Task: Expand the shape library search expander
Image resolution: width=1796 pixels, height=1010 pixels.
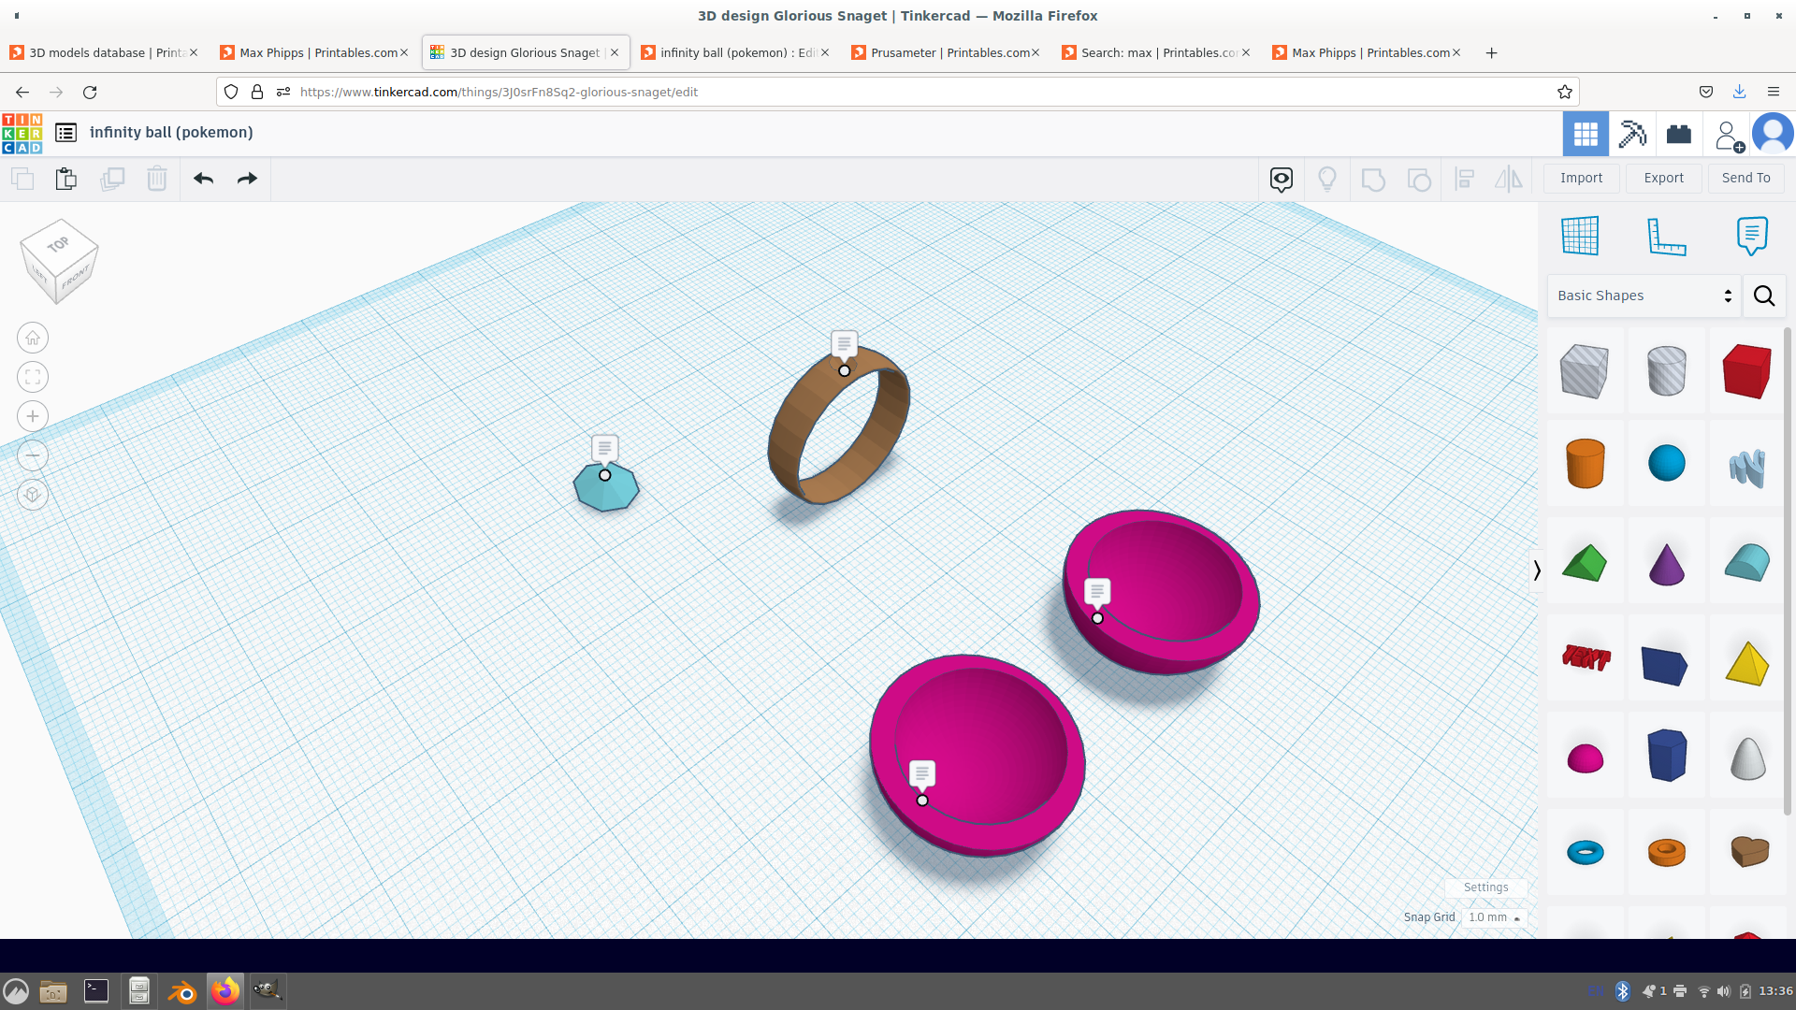Action: [x=1765, y=296]
